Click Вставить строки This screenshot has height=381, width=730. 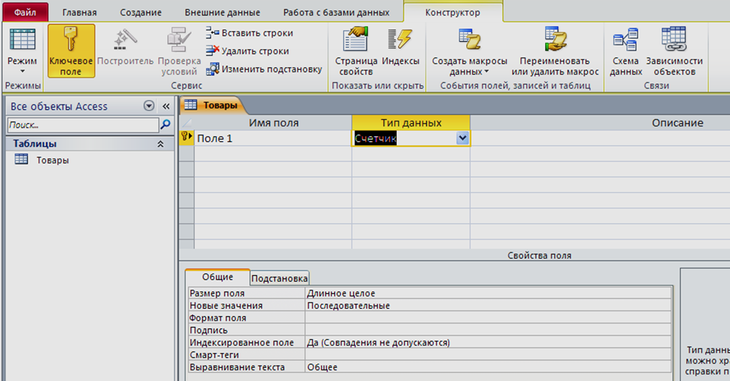pyautogui.click(x=249, y=33)
